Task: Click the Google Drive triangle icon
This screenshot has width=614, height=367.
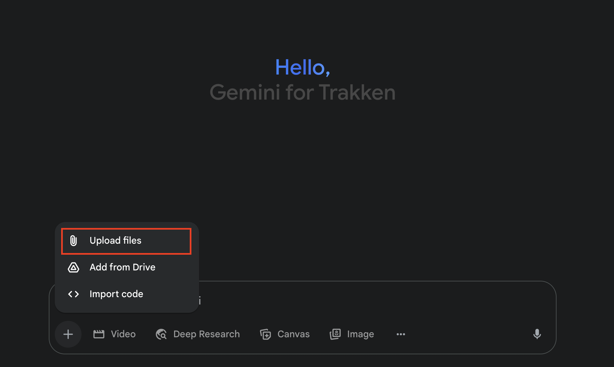Action: coord(73,267)
